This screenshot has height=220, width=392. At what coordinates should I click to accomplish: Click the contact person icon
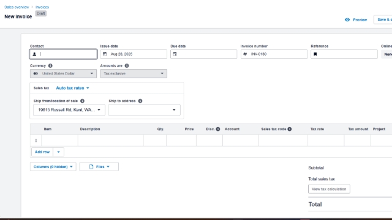tap(34, 54)
